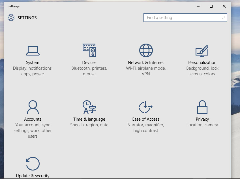Focus the Find a setting search field

185,18
